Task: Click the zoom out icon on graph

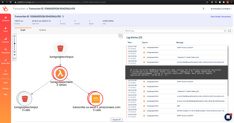Action: click(x=15, y=36)
